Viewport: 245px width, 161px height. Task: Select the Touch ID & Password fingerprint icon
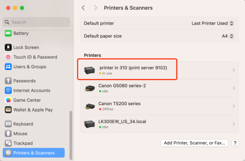tap(8, 57)
